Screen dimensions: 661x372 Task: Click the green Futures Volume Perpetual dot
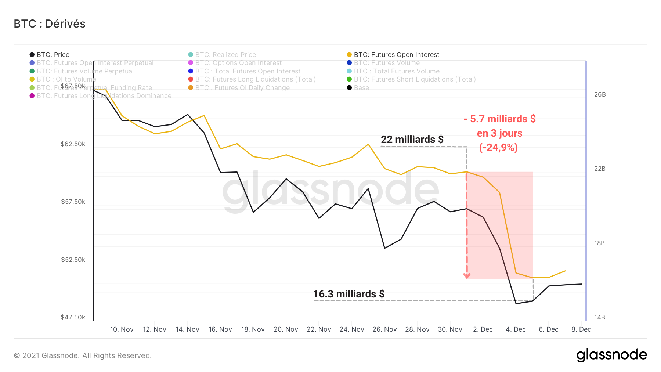pos(32,71)
